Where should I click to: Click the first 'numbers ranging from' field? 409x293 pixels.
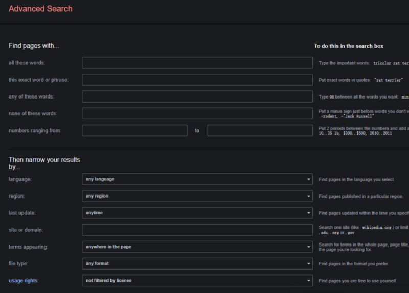click(134, 131)
